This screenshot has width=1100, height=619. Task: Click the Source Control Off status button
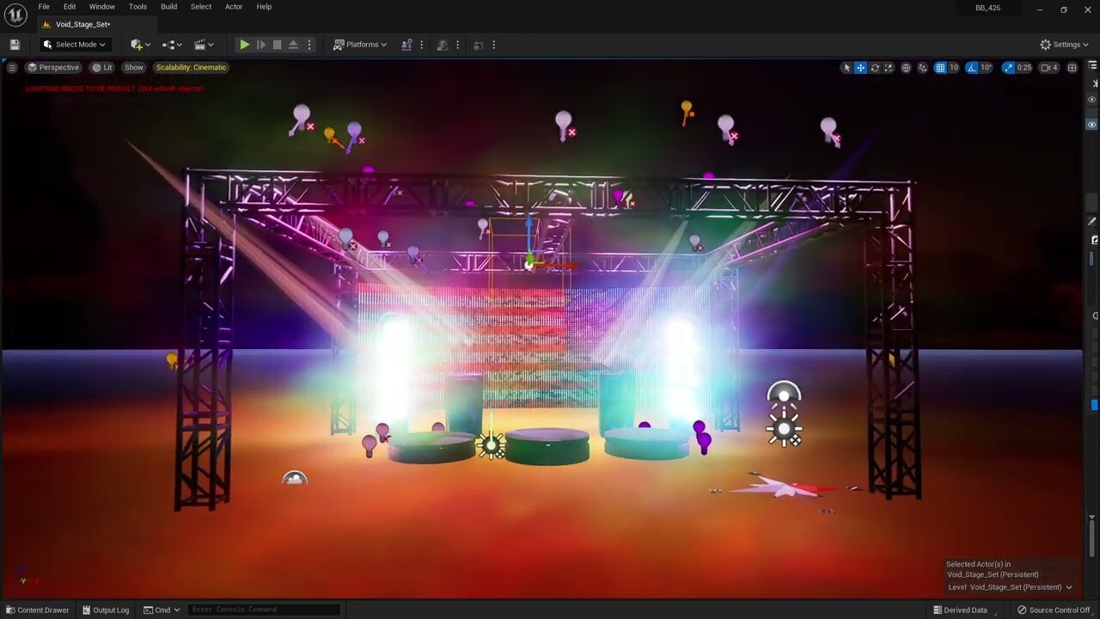pos(1054,610)
